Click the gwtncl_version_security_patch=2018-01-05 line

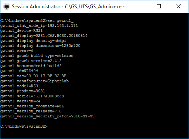click(x=47, y=116)
